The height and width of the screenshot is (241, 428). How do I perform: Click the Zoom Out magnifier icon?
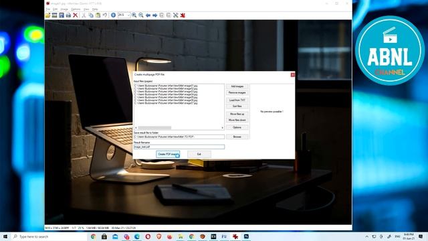click(x=141, y=15)
